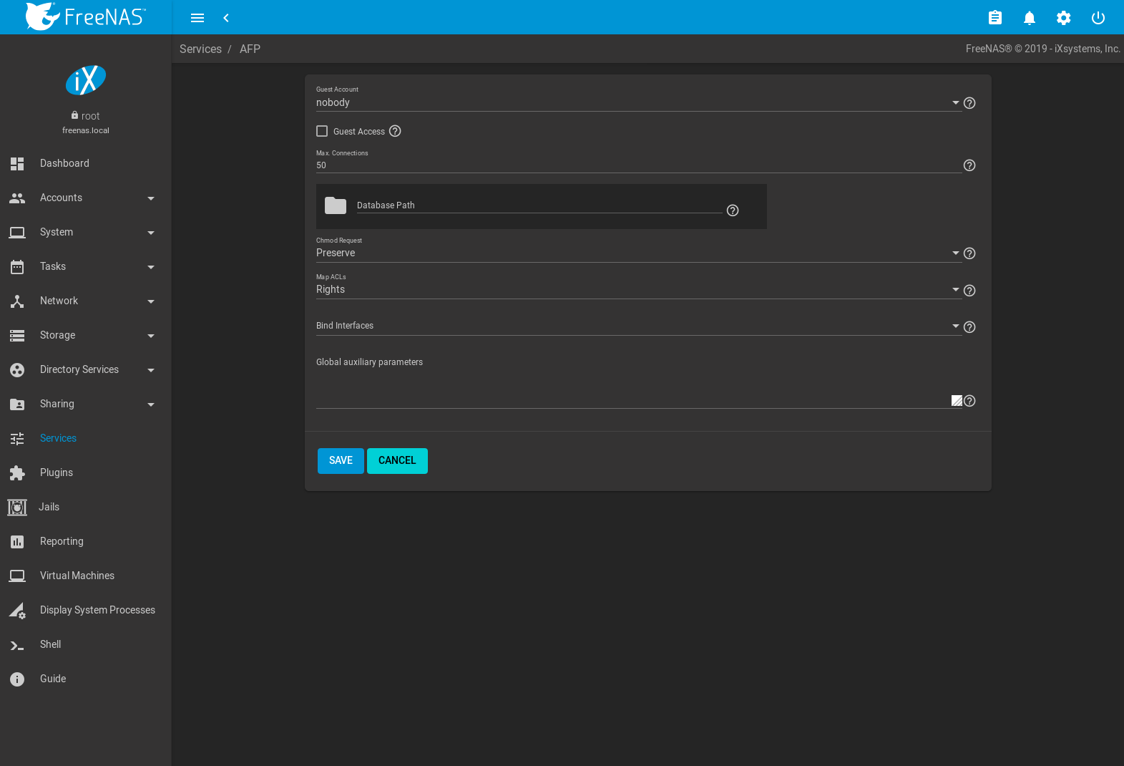Enable the Guest Access checkbox
This screenshot has width=1124, height=766.
coord(322,131)
